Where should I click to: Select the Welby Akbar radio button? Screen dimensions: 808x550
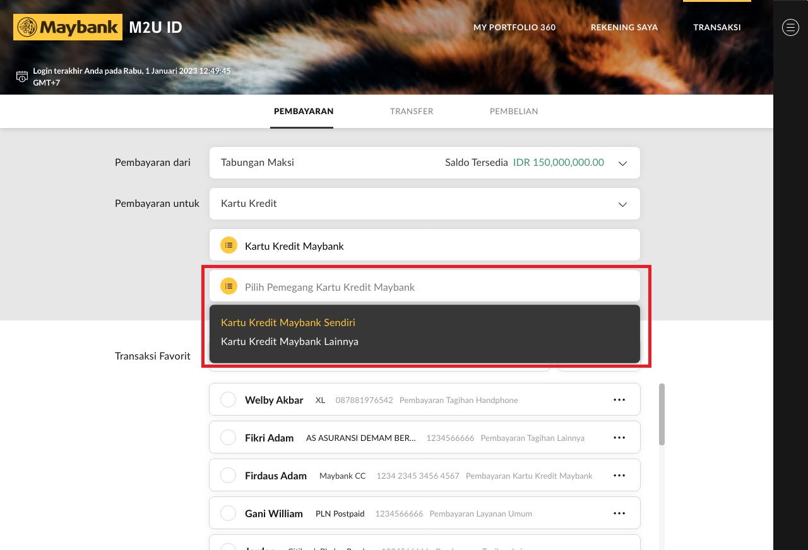[228, 400]
